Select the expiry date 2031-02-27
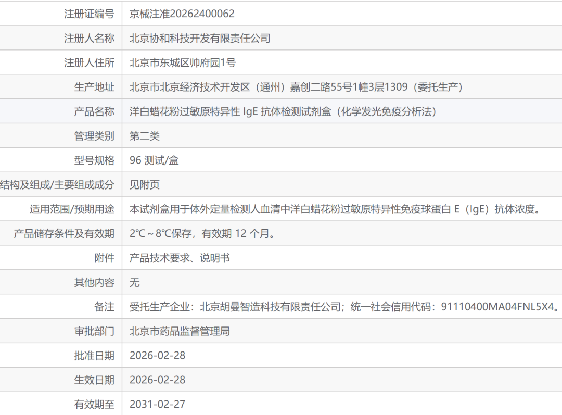Screen dimensions: 562x415 click(x=157, y=404)
